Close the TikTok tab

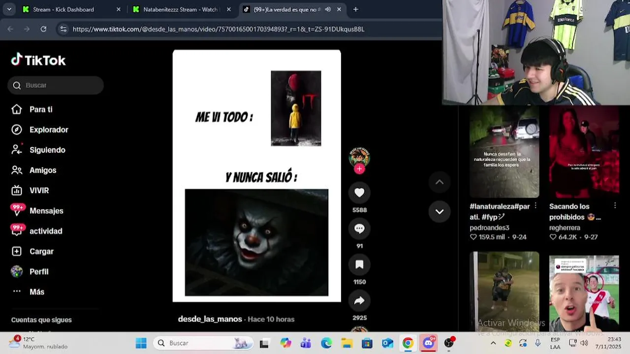tap(339, 9)
